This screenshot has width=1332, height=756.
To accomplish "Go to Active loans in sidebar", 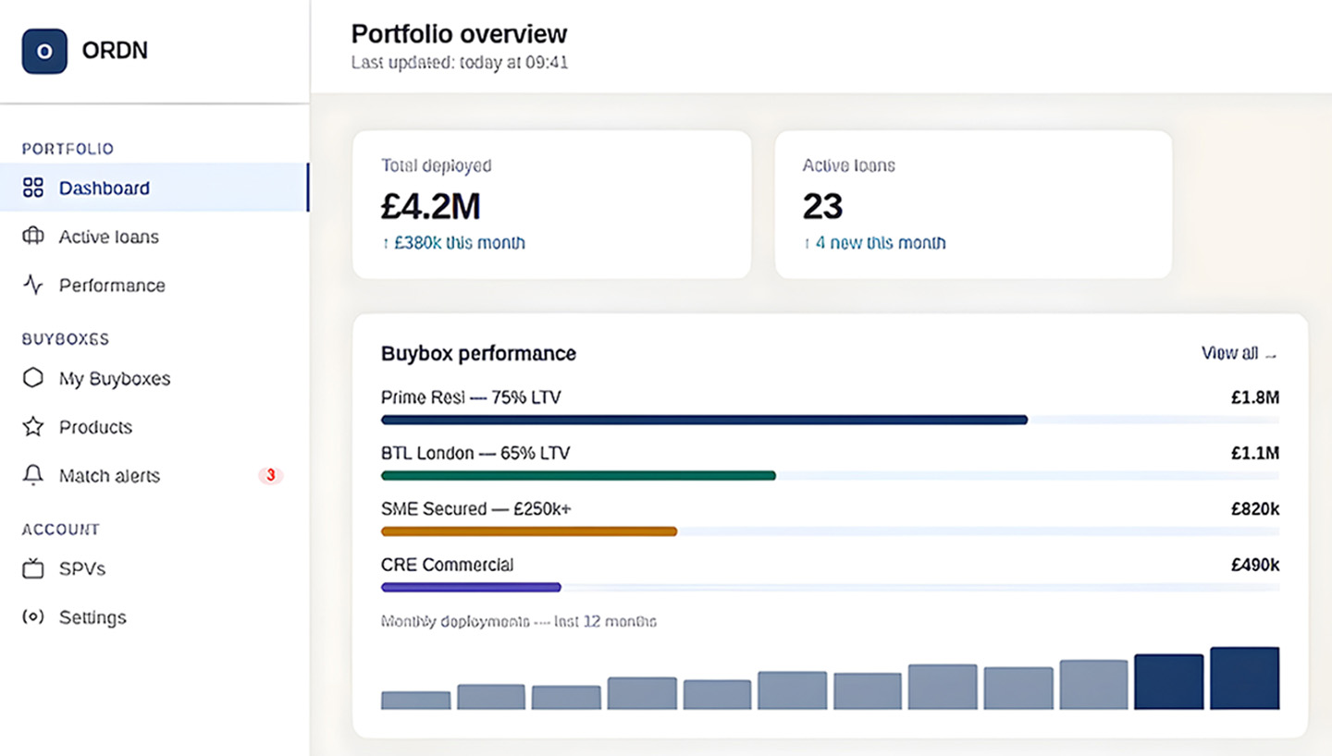I will pos(154,237).
